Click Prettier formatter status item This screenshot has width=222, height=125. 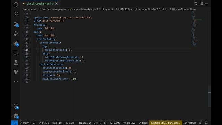tap(190, 123)
